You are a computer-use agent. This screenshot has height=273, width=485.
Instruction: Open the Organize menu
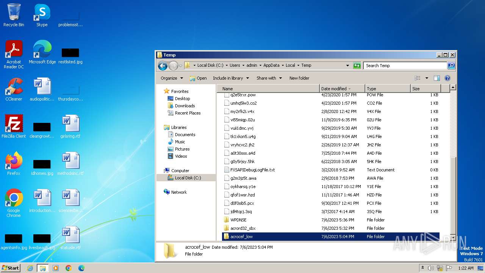pyautogui.click(x=172, y=78)
